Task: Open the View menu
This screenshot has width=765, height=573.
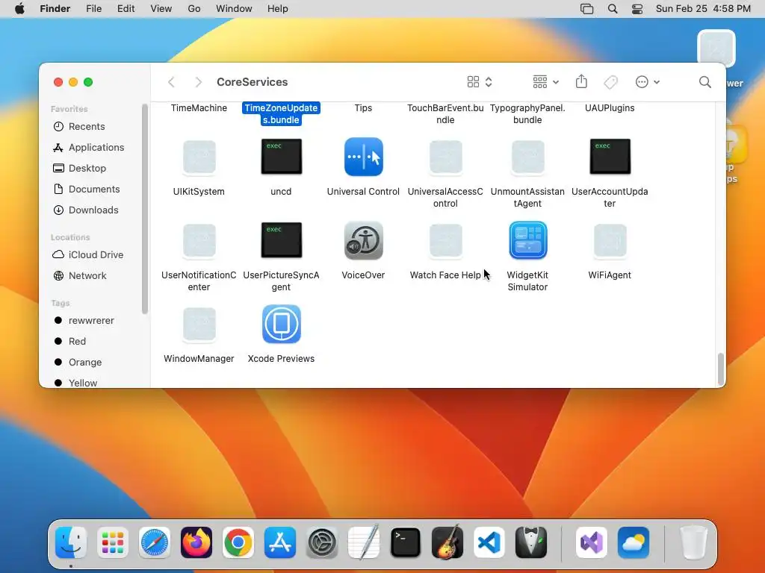Action: [161, 9]
